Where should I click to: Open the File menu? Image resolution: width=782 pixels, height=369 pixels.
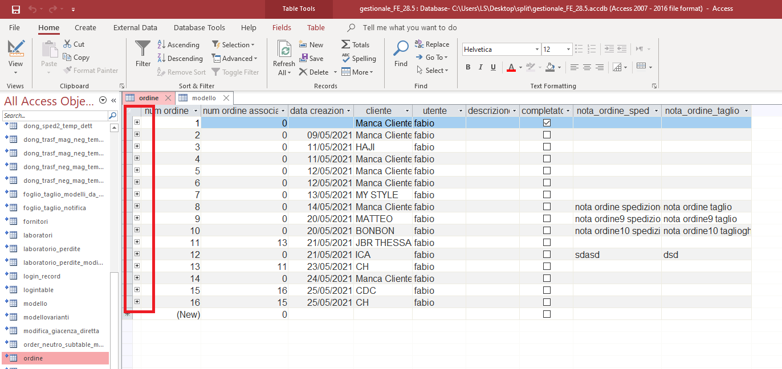(x=14, y=27)
